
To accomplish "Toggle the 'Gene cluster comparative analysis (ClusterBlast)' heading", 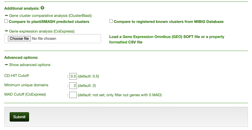I will pos(51,16).
